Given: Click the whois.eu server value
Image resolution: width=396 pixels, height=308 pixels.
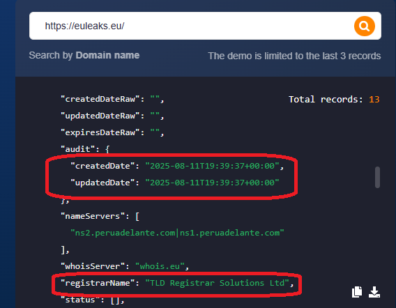Looking at the screenshot, I should [x=160, y=266].
